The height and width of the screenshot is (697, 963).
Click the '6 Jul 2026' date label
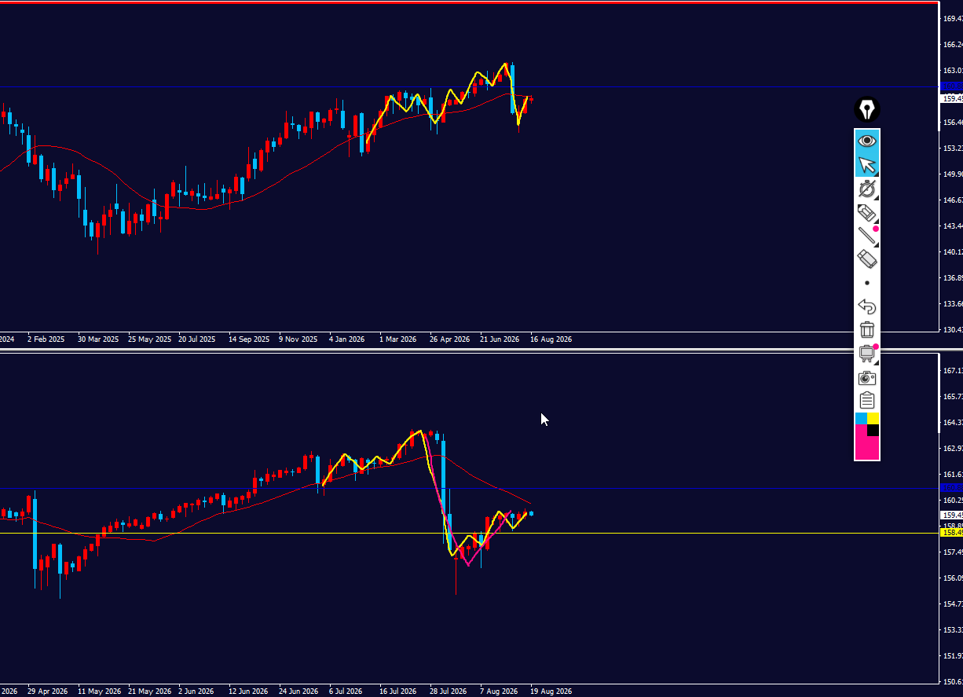(347, 691)
